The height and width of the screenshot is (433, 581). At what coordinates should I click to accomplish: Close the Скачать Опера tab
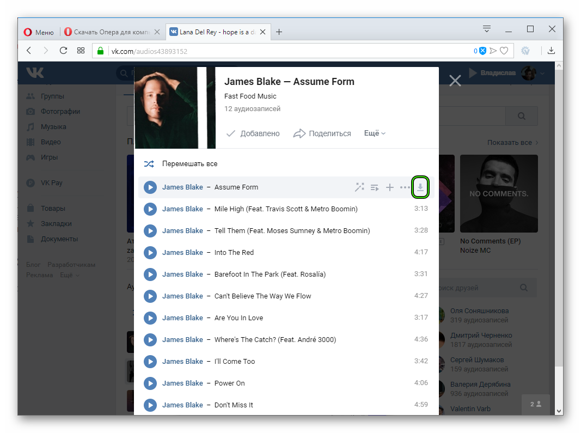pos(157,32)
